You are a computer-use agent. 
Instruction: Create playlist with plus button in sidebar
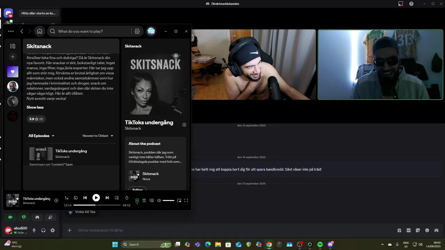click(13, 57)
